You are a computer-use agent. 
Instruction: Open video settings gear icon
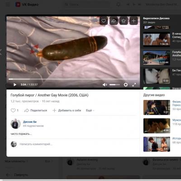pyautogui.click(x=125, y=85)
